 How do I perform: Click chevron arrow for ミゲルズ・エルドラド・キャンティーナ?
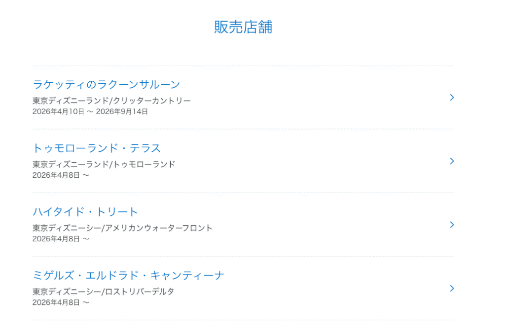(x=452, y=288)
